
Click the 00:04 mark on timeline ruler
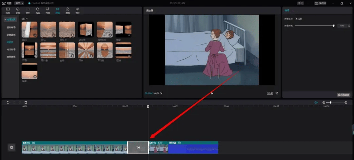pyautogui.click(x=226, y=106)
